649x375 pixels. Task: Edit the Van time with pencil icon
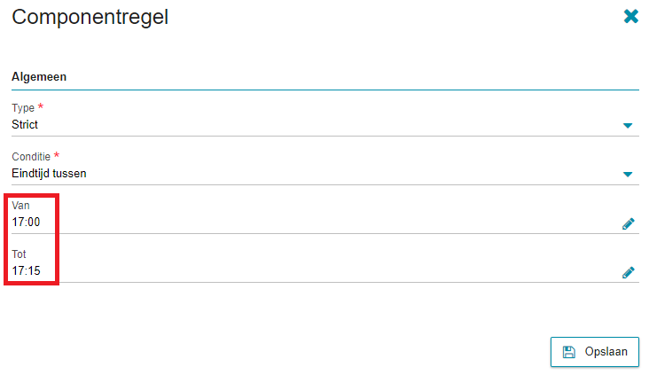tap(628, 224)
